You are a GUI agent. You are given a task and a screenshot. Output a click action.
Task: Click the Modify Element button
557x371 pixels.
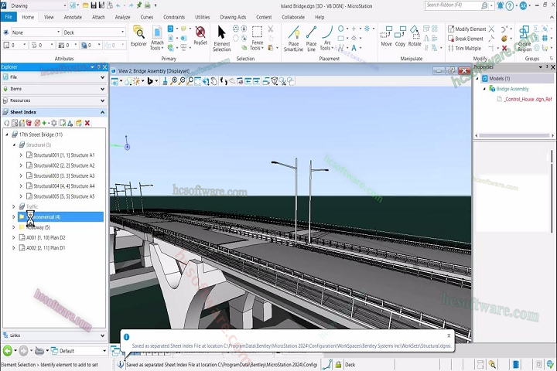[466, 29]
